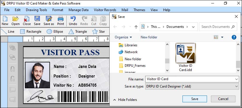Viewport: 242px width, 108px height.
Task: Select DRPU_Frames folder in the tree
Action: (x=132, y=66)
